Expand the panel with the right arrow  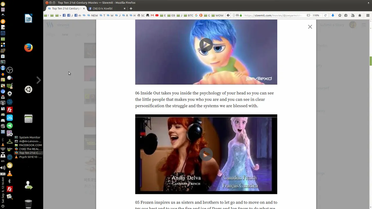tap(38, 80)
